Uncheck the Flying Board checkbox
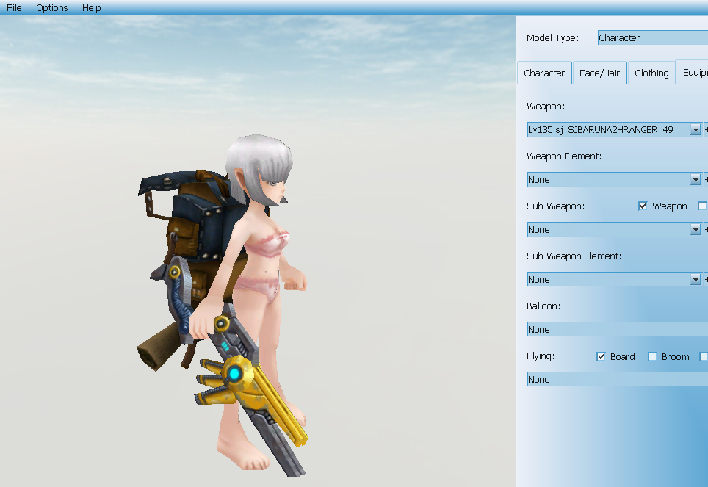Image resolution: width=708 pixels, height=487 pixels. 602,357
